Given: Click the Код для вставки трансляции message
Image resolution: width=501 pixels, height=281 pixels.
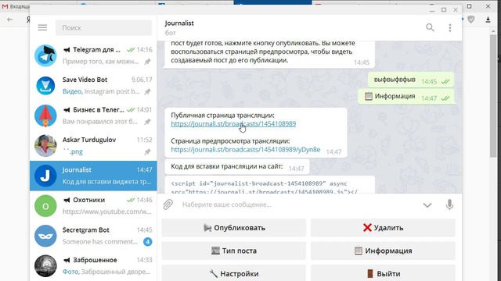Looking at the screenshot, I should pyautogui.click(x=236, y=166).
